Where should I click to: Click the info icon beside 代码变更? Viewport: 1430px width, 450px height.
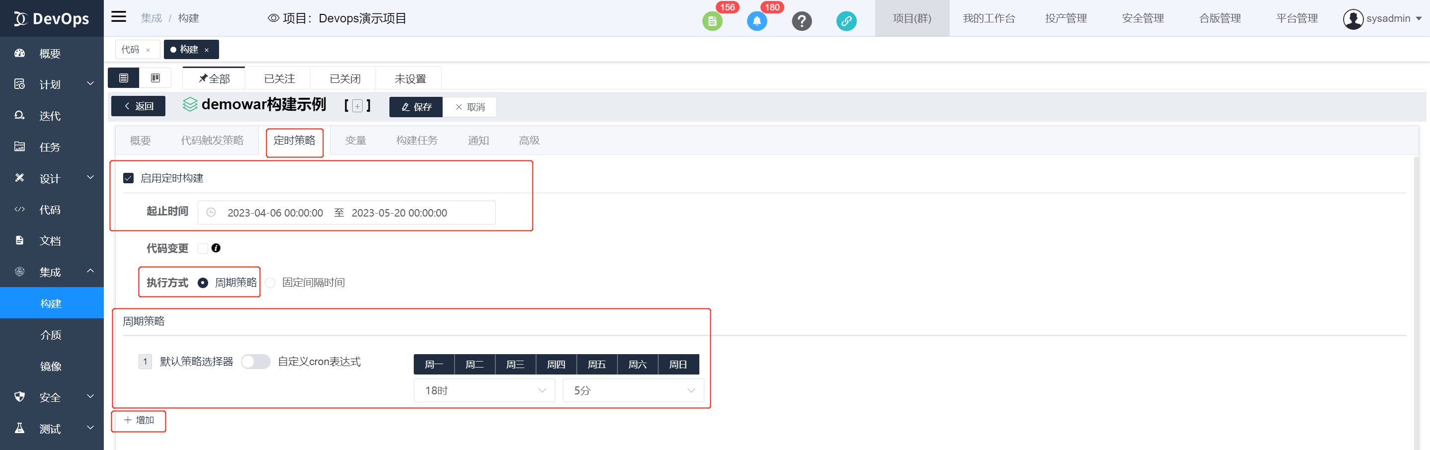click(x=216, y=248)
